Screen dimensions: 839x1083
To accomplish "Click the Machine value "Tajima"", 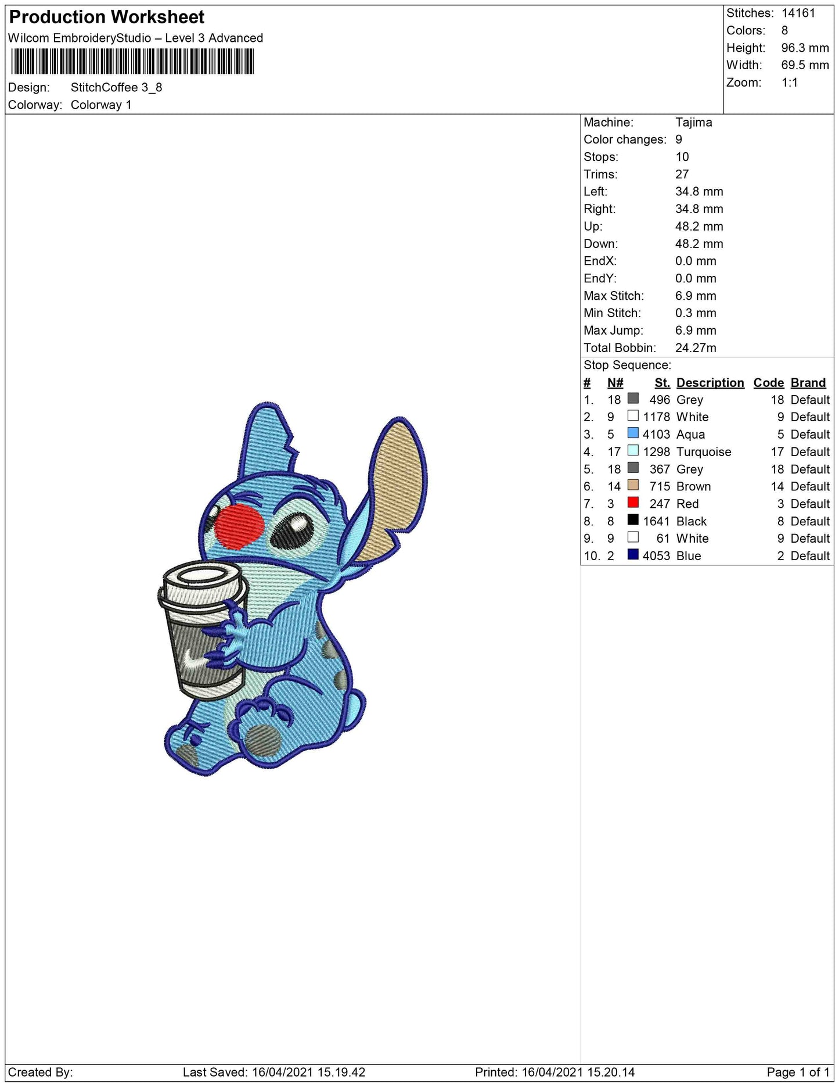I will click(x=693, y=123).
